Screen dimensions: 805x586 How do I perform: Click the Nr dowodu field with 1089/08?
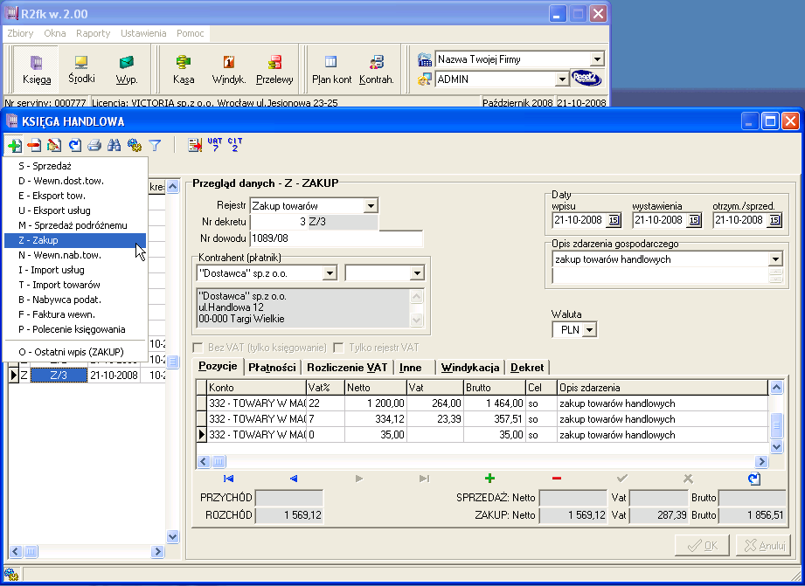click(337, 238)
